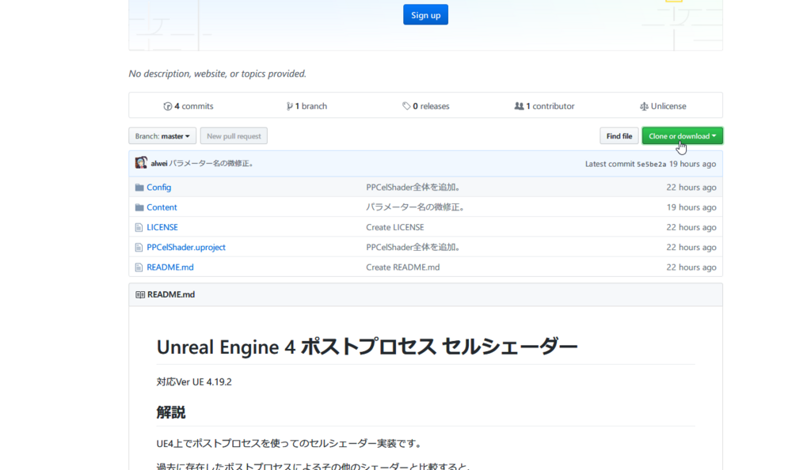Click the PPCelShader.uproject row 22 hours ago

pyautogui.click(x=691, y=247)
